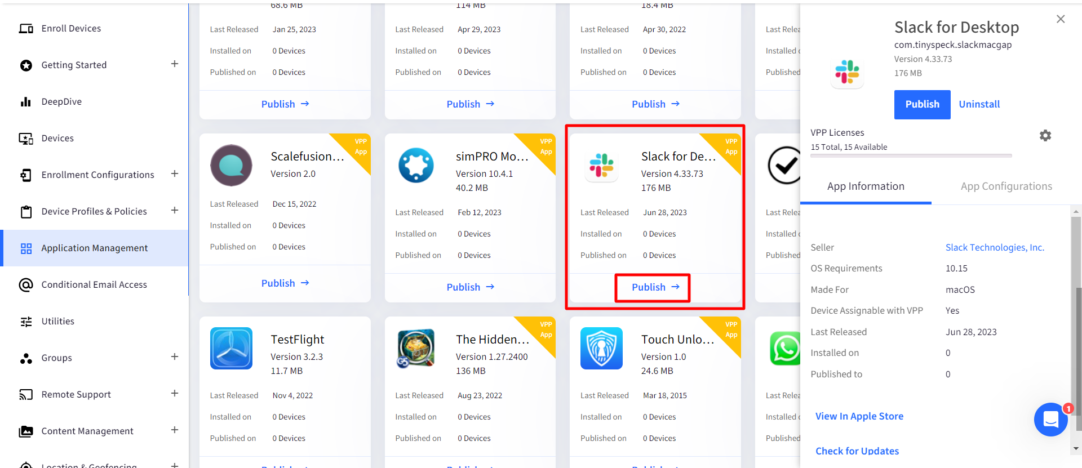This screenshot has height=468, width=1082.
Task: Click the checkmark app icon beside Slack card
Action: [x=784, y=166]
